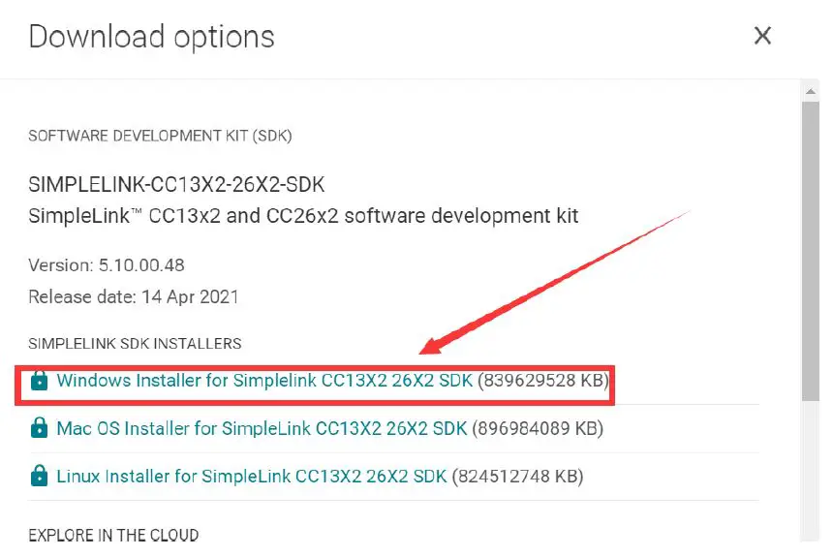This screenshot has height=557, width=833.
Task: Click the 824512748 KB file size text
Action: coord(518,476)
